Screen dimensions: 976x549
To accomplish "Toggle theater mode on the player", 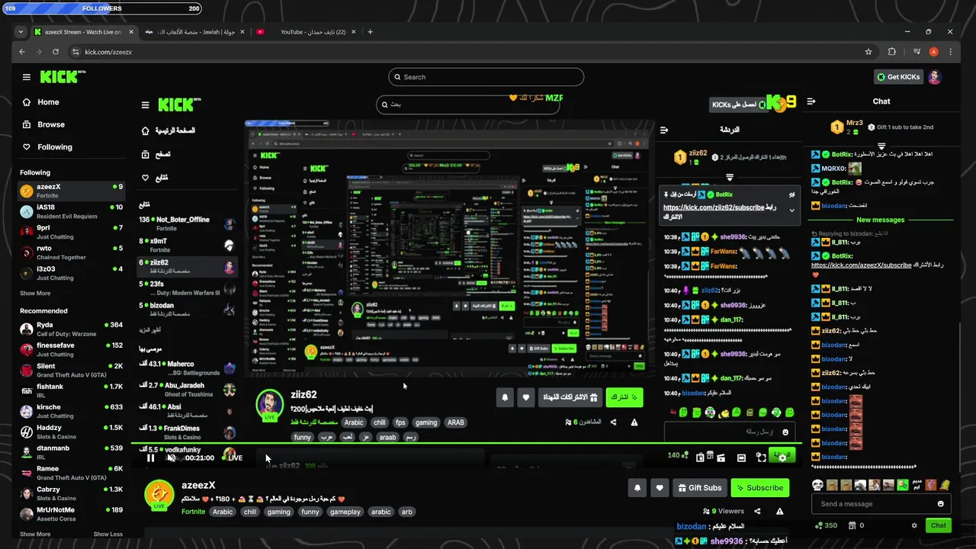I will 741,457.
